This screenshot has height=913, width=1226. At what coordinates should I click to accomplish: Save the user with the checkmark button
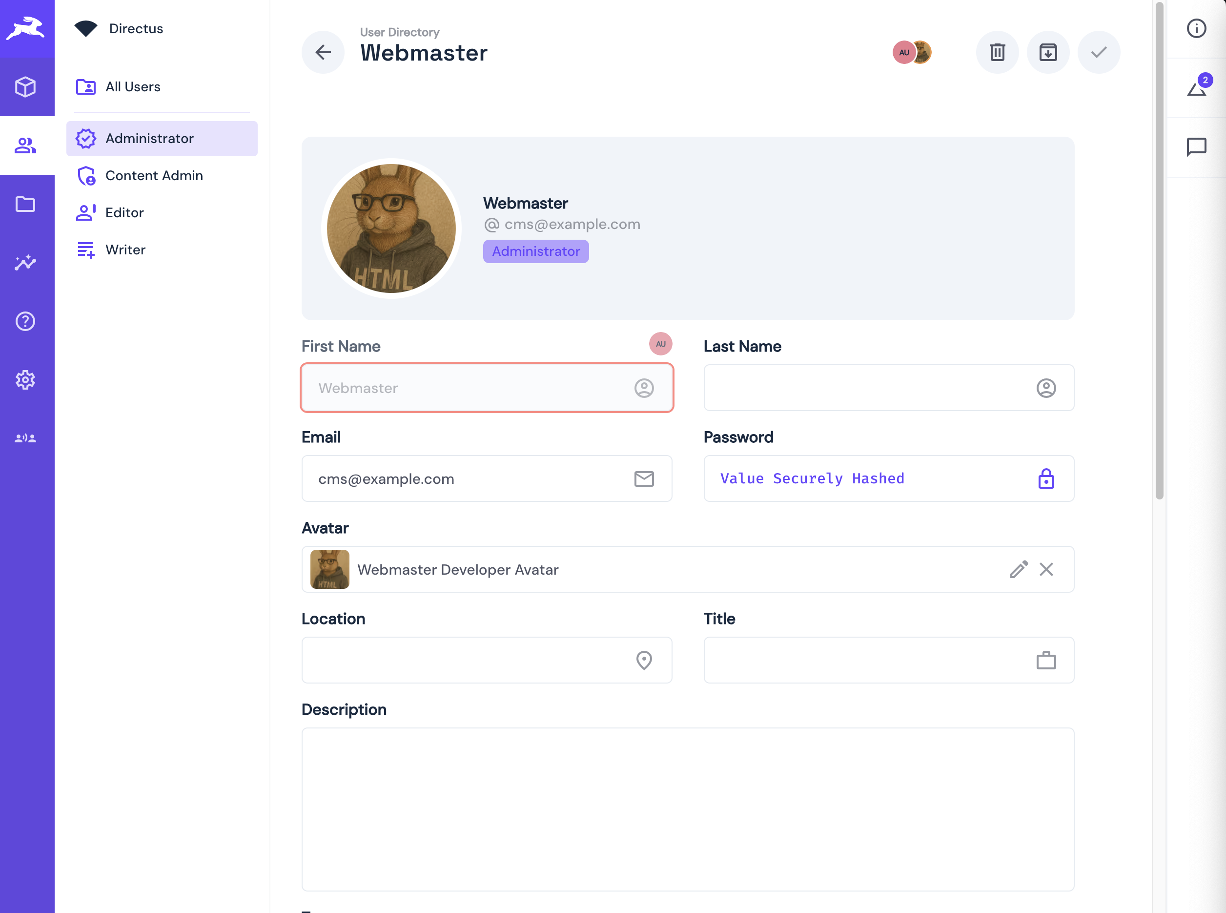point(1098,52)
